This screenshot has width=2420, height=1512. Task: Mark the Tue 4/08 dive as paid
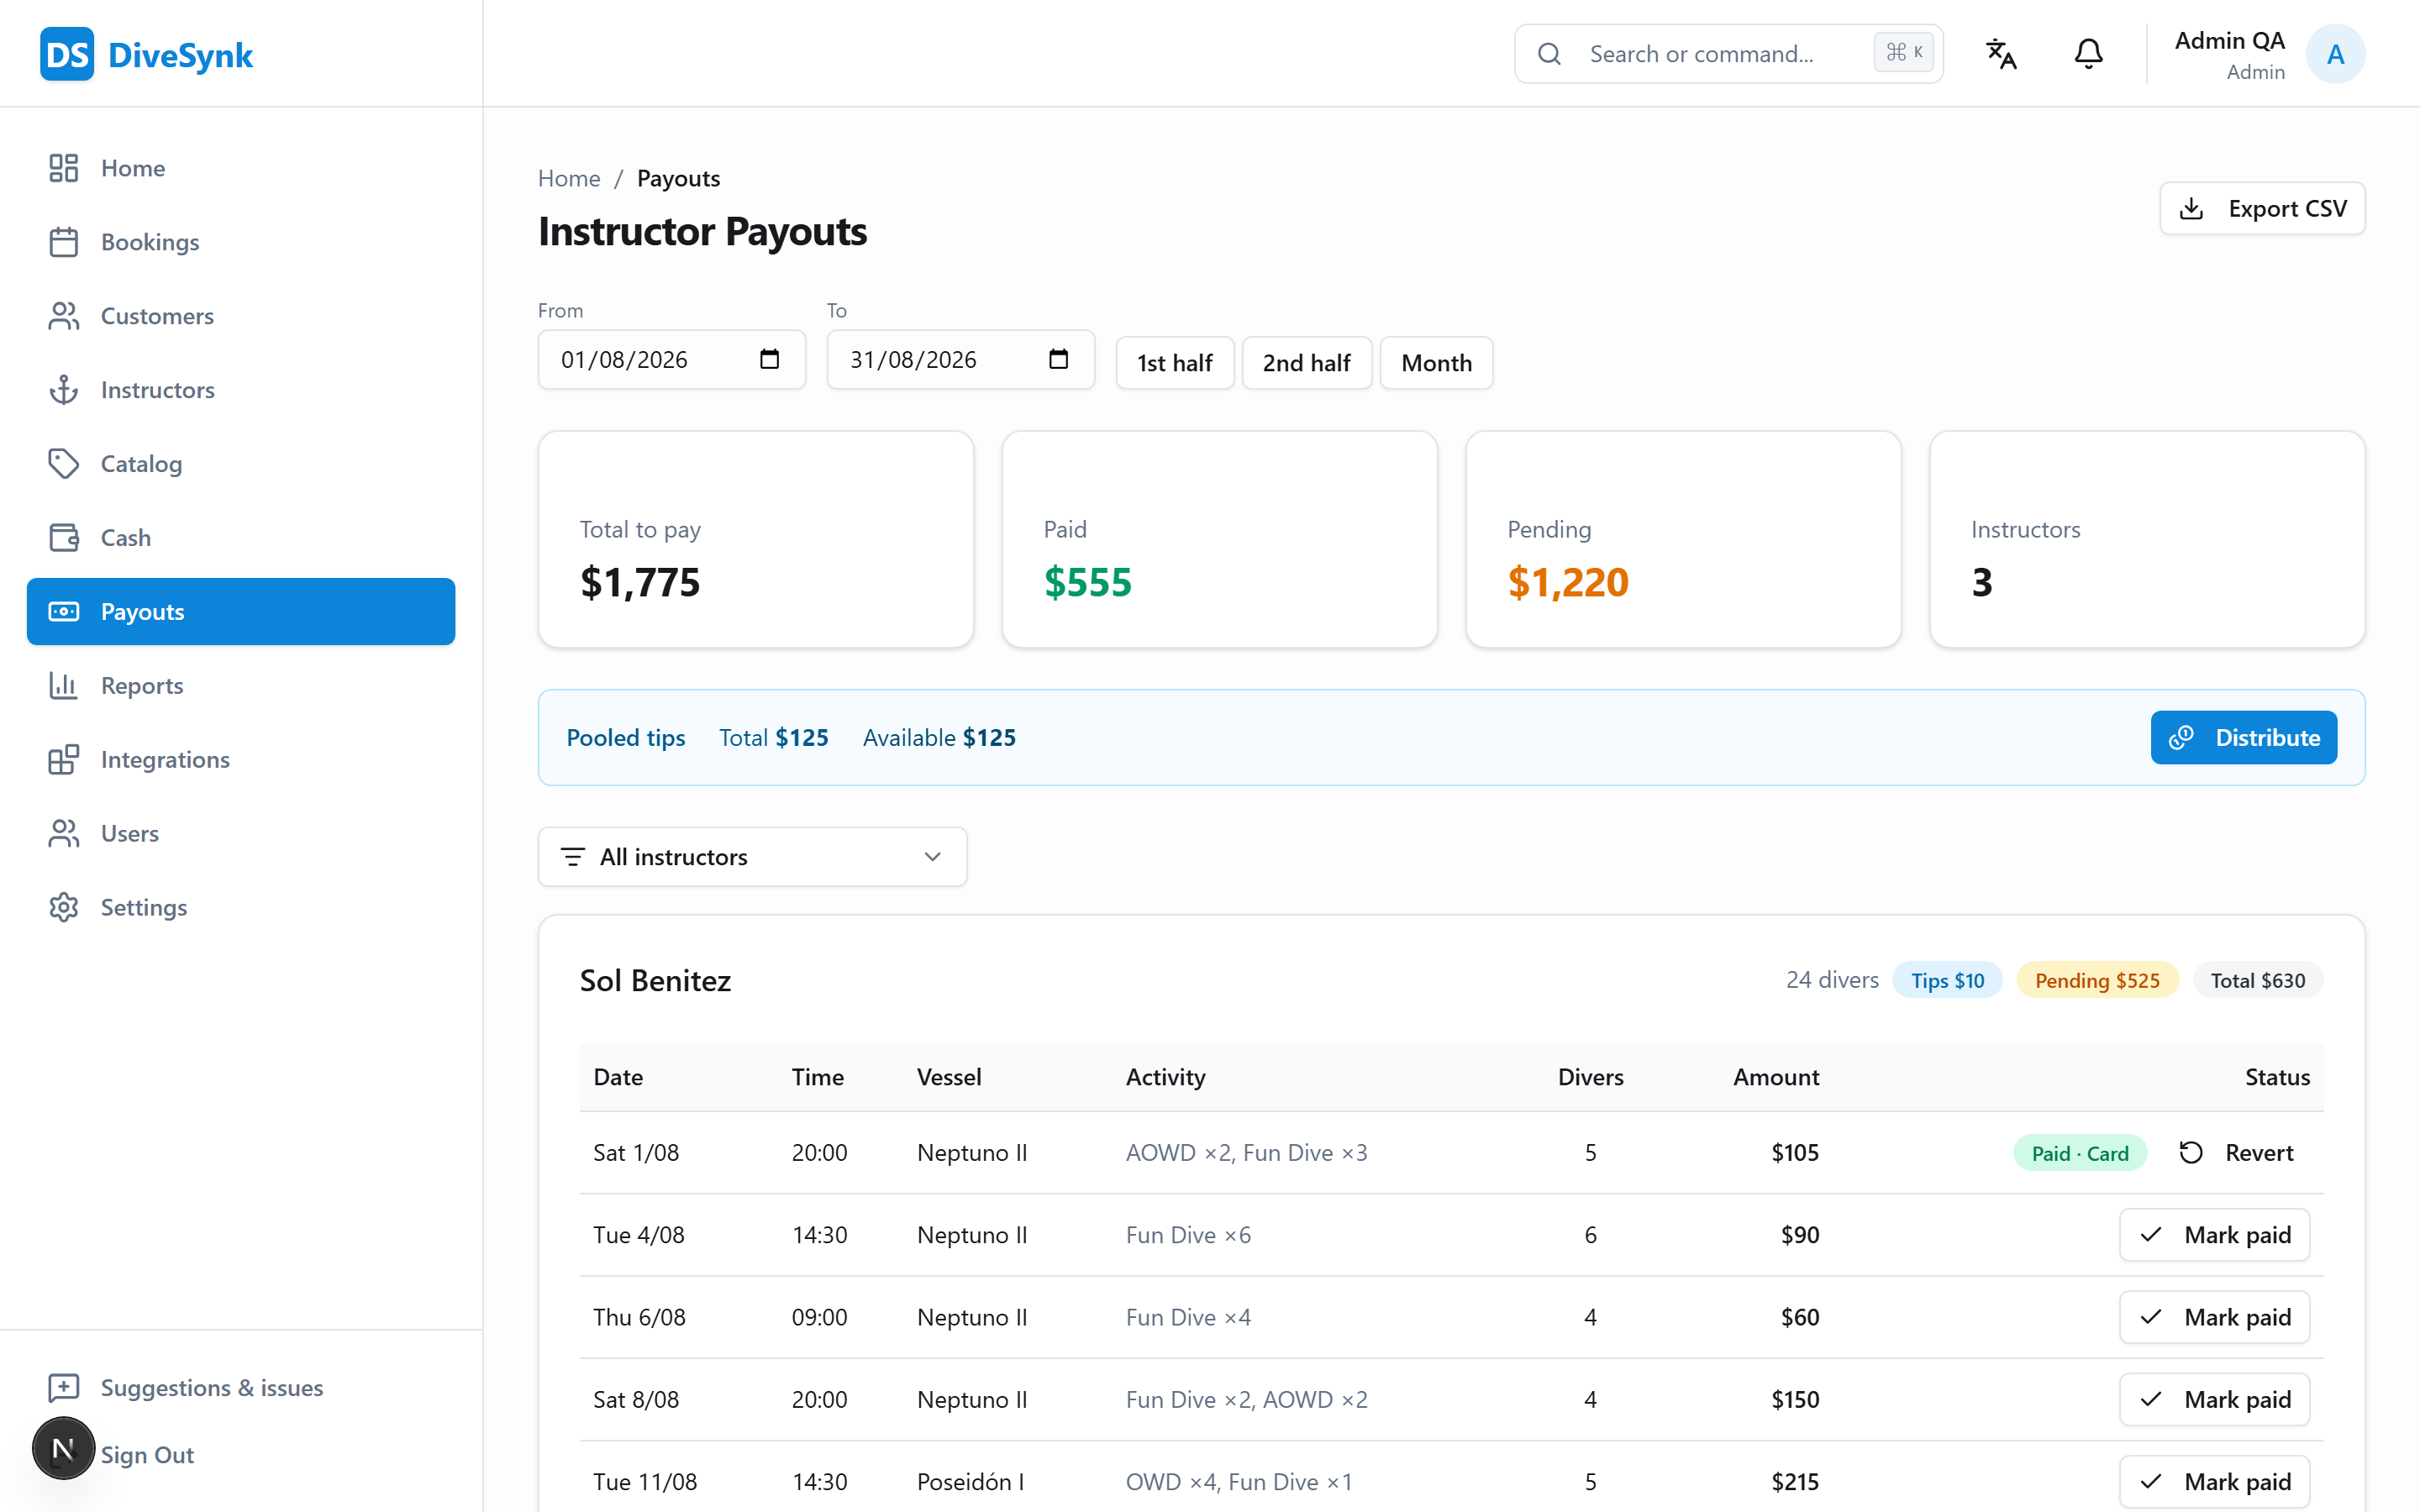click(2214, 1235)
